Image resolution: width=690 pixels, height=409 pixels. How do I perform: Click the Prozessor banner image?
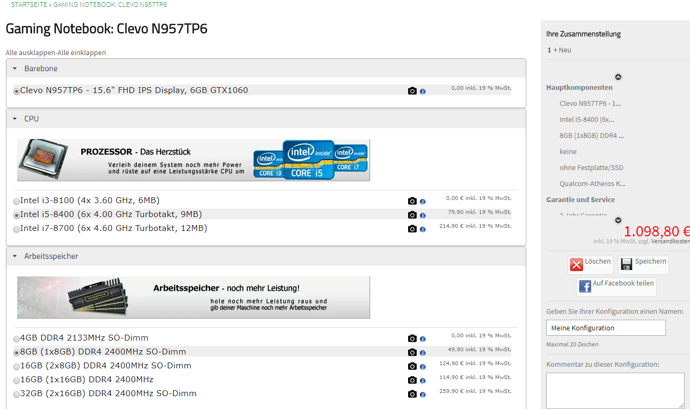[193, 160]
